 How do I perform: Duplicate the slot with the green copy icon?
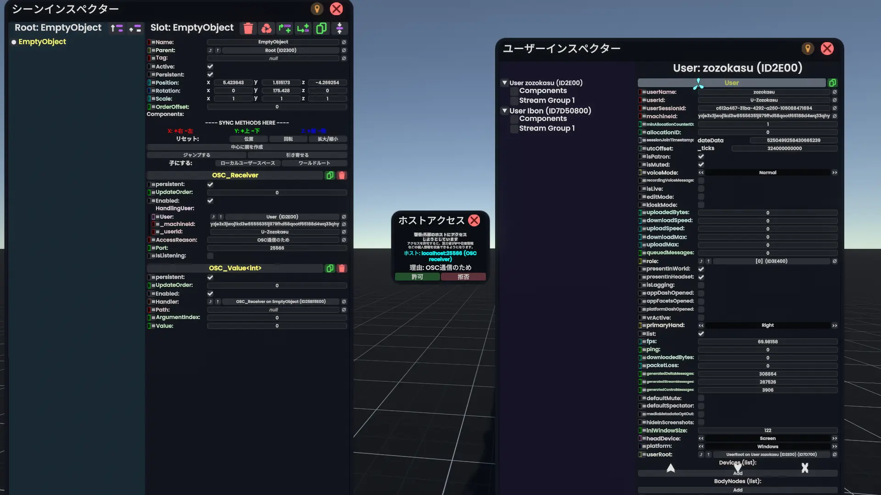click(x=321, y=28)
